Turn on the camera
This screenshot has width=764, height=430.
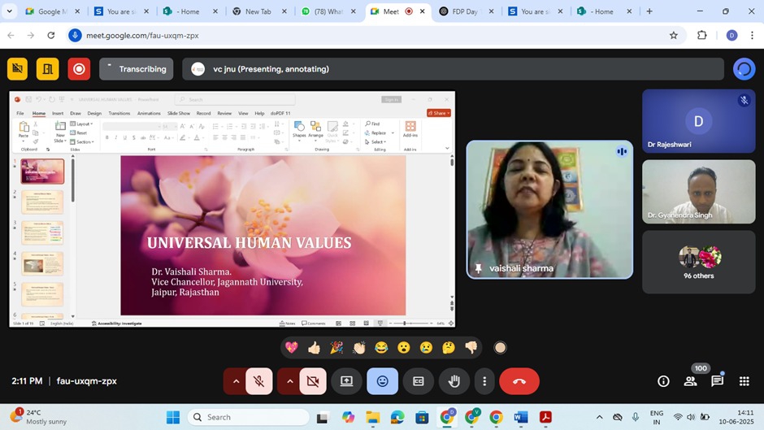(x=313, y=381)
